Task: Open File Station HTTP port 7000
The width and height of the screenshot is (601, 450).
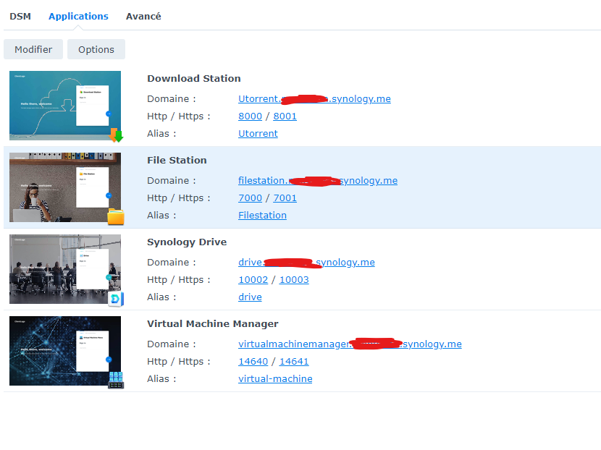Action: click(250, 198)
